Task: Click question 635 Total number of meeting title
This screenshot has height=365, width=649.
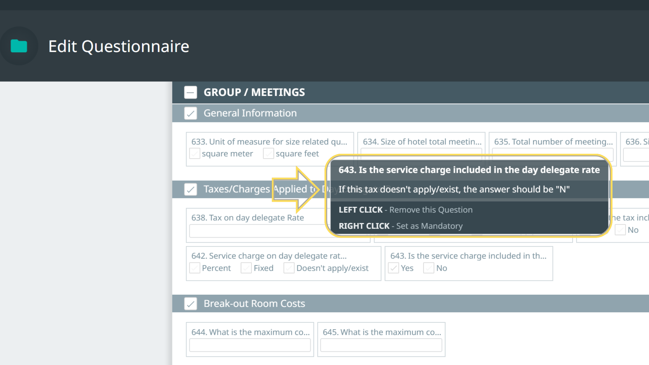Action: click(x=553, y=142)
